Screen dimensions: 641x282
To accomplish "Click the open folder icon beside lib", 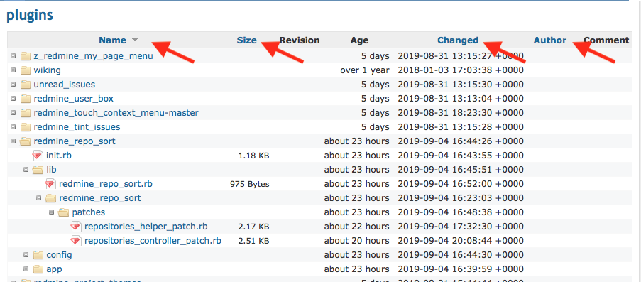I will 38,170.
